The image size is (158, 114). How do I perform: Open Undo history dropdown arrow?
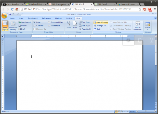click(16, 14)
